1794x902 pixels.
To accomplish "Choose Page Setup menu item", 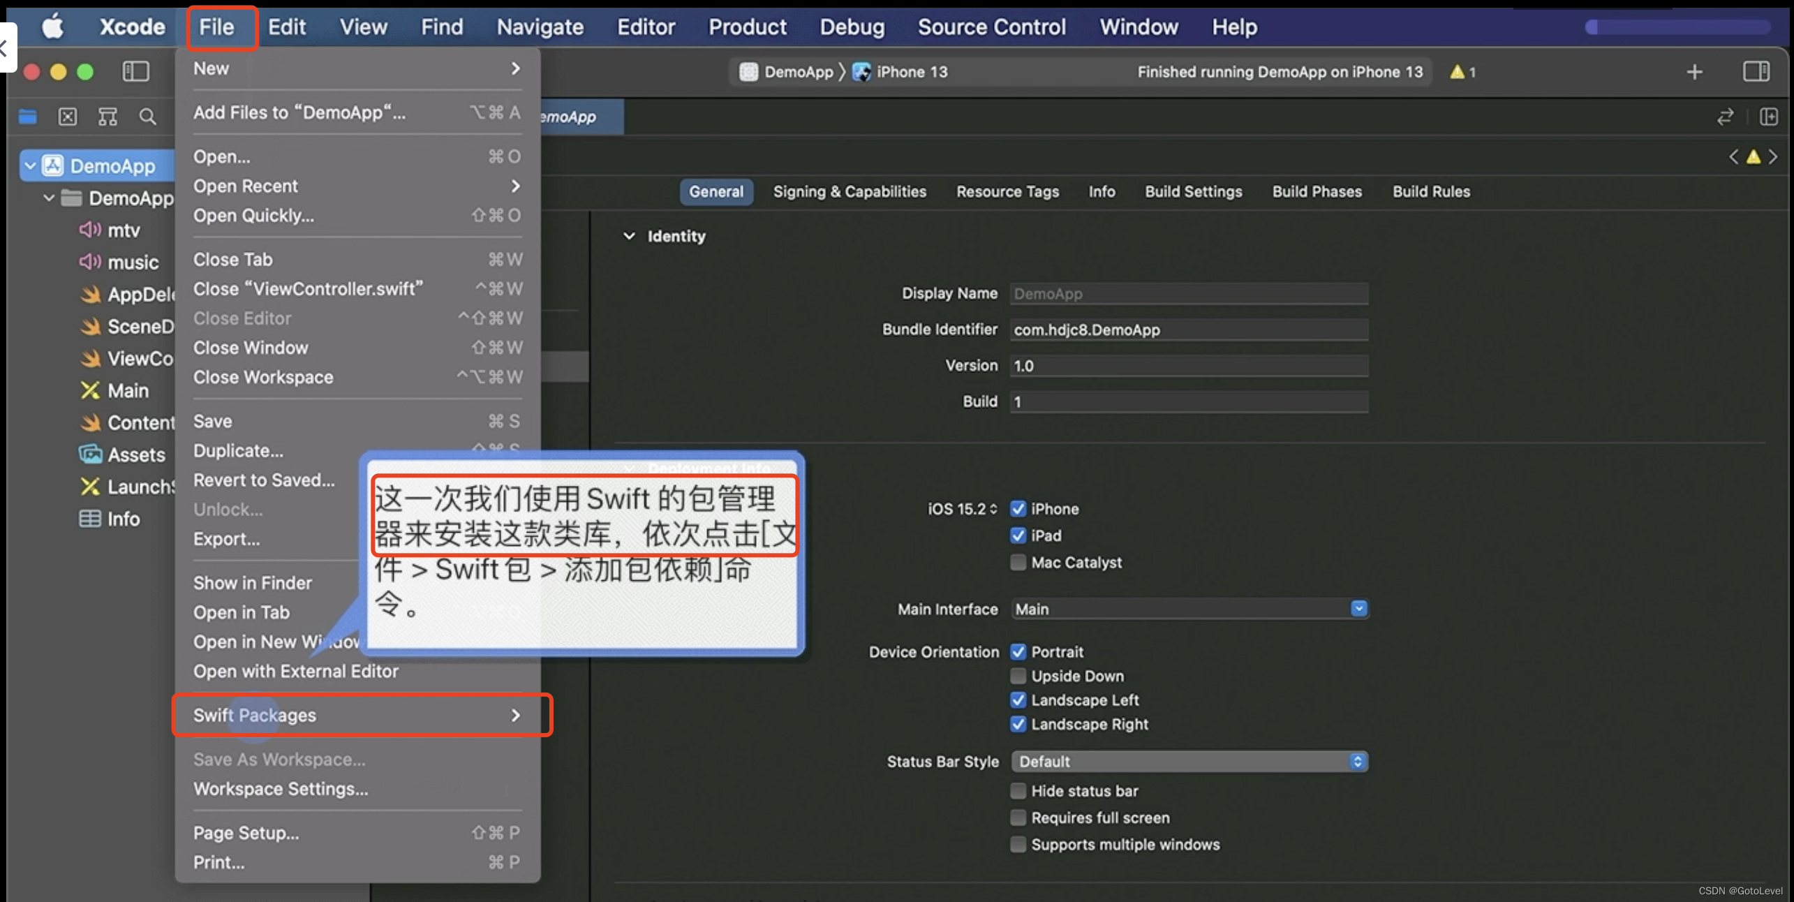I will (x=357, y=833).
